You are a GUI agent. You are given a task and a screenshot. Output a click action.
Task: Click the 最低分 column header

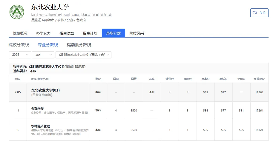(x=223, y=79)
